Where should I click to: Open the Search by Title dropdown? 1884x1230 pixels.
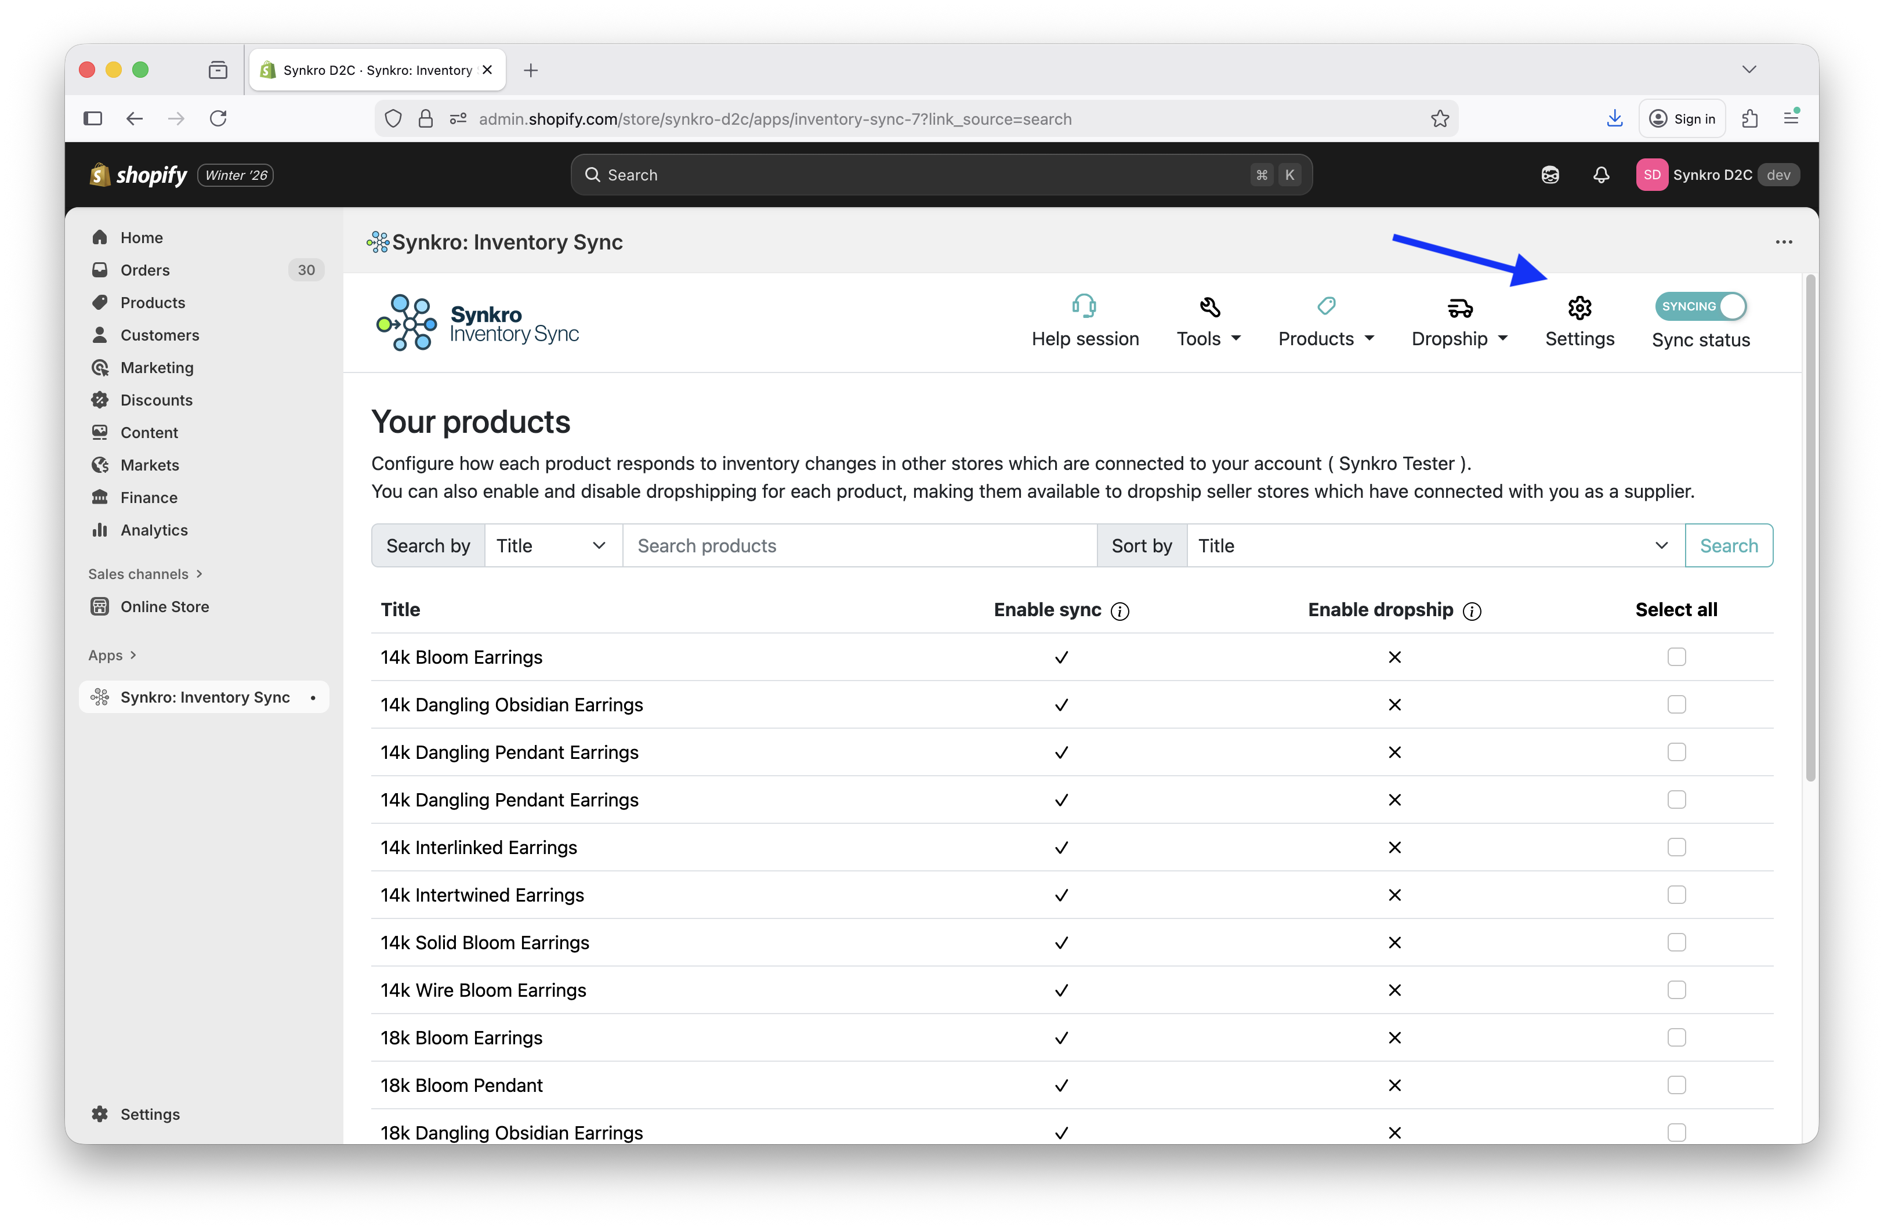point(552,545)
